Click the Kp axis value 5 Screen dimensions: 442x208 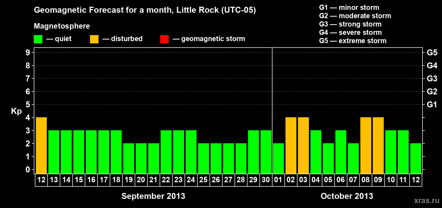(x=28, y=105)
